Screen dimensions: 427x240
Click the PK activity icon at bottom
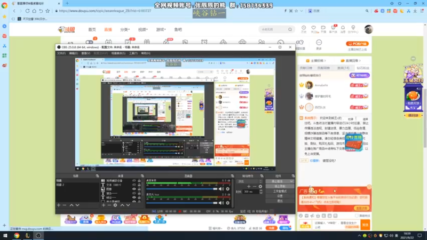click(116, 219)
